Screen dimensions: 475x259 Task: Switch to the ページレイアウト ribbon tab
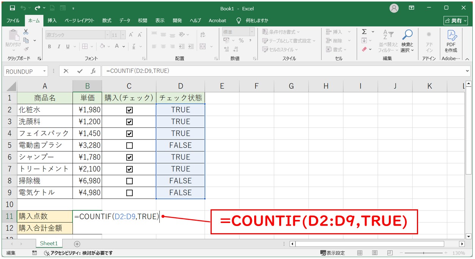pyautogui.click(x=79, y=20)
